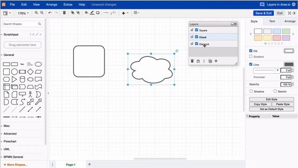Open the Extras menu
The image size is (298, 168).
68,4
